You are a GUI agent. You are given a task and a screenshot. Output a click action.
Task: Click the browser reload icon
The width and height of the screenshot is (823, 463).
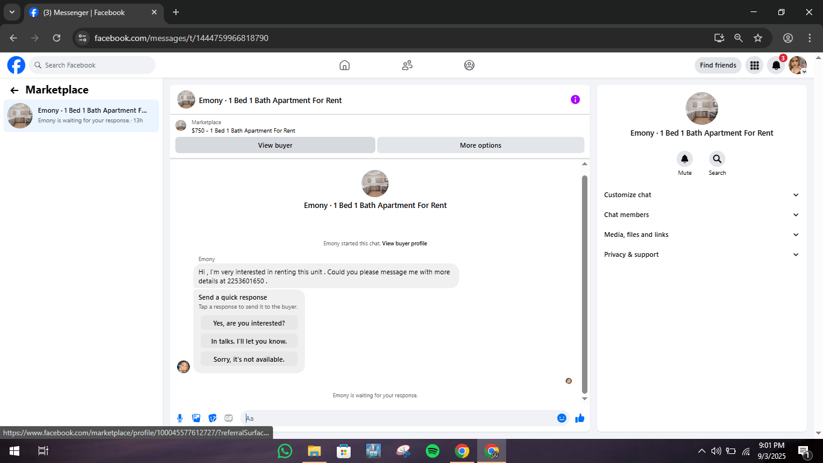click(x=57, y=38)
